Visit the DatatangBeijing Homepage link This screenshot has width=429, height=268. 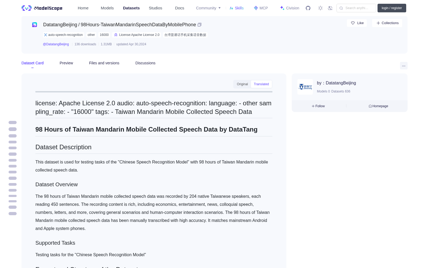378,106
